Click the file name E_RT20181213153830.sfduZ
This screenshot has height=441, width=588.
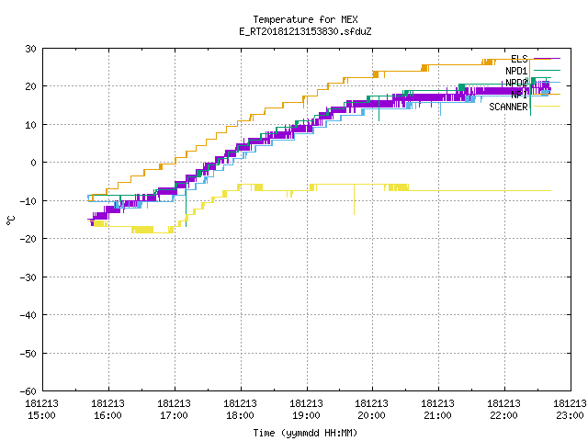pos(305,31)
